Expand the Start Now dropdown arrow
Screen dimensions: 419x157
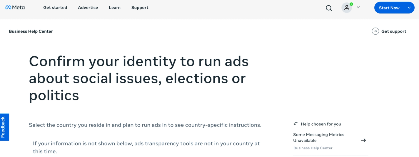pos(409,8)
